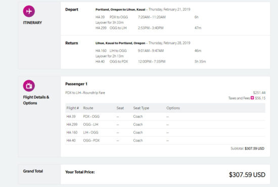Image resolution: width=278 pixels, height=187 pixels.
Task: Click the Options column header
Action: (x=173, y=108)
